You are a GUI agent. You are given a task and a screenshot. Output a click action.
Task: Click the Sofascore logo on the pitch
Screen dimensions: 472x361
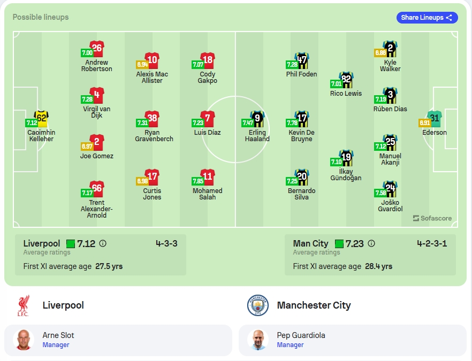tap(432, 218)
